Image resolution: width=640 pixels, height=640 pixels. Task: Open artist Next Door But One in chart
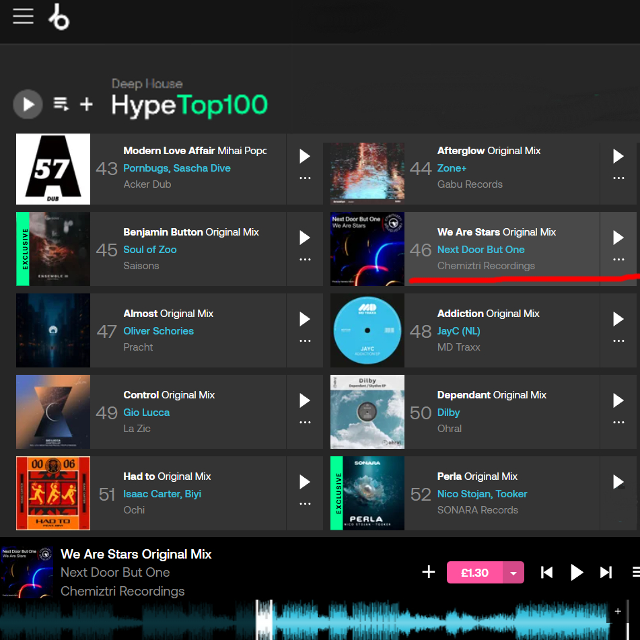click(x=481, y=250)
